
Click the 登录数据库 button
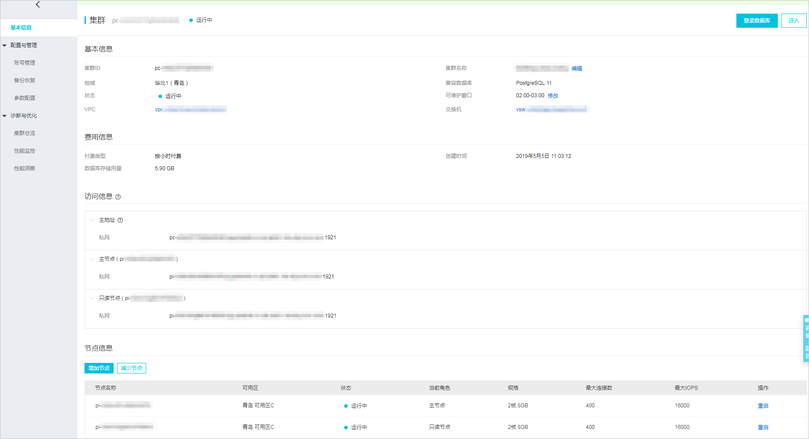click(757, 21)
